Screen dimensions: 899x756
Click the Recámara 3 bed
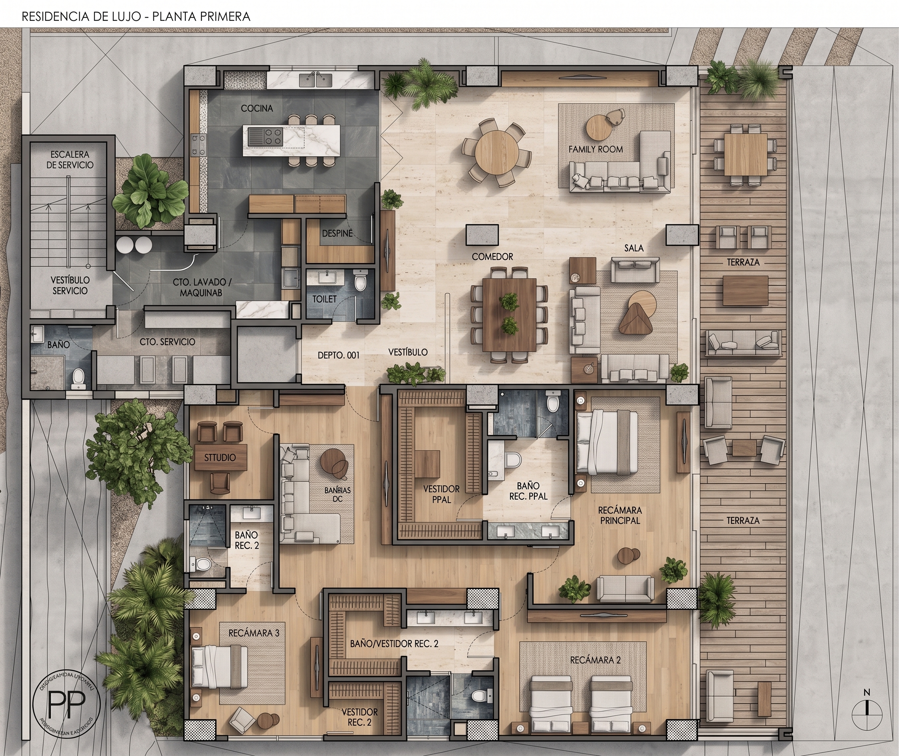pos(219,667)
